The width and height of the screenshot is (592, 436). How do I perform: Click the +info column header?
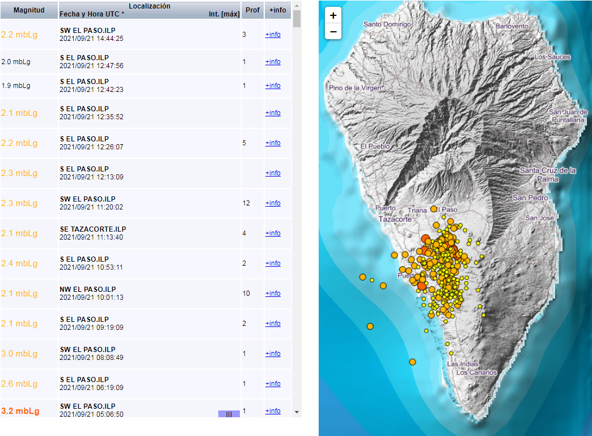(277, 10)
